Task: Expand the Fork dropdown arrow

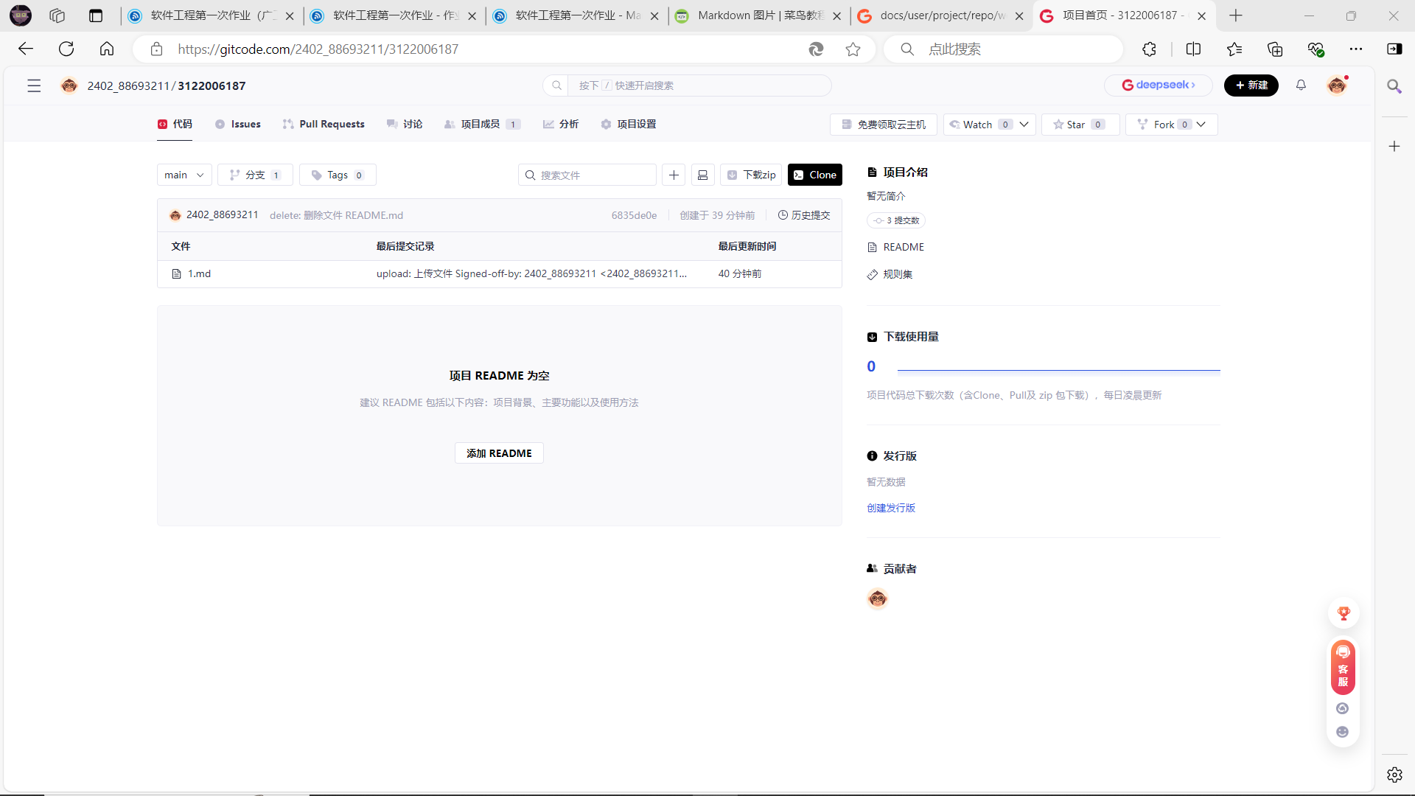Action: pyautogui.click(x=1201, y=125)
